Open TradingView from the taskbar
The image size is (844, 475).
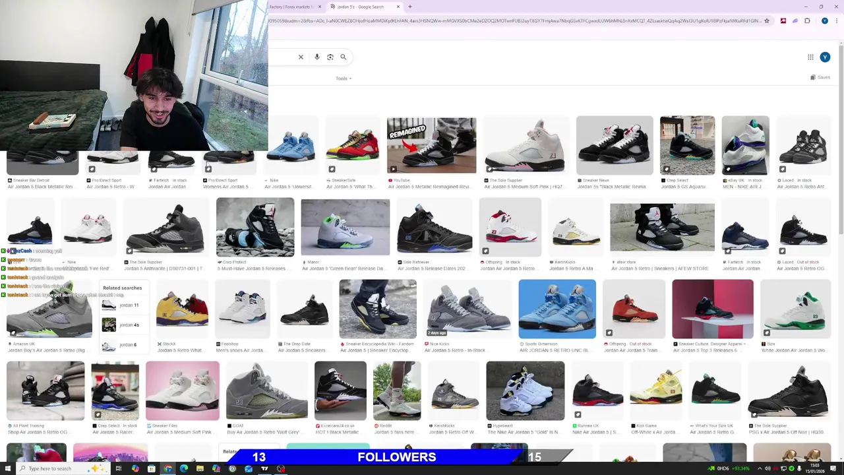point(264,469)
